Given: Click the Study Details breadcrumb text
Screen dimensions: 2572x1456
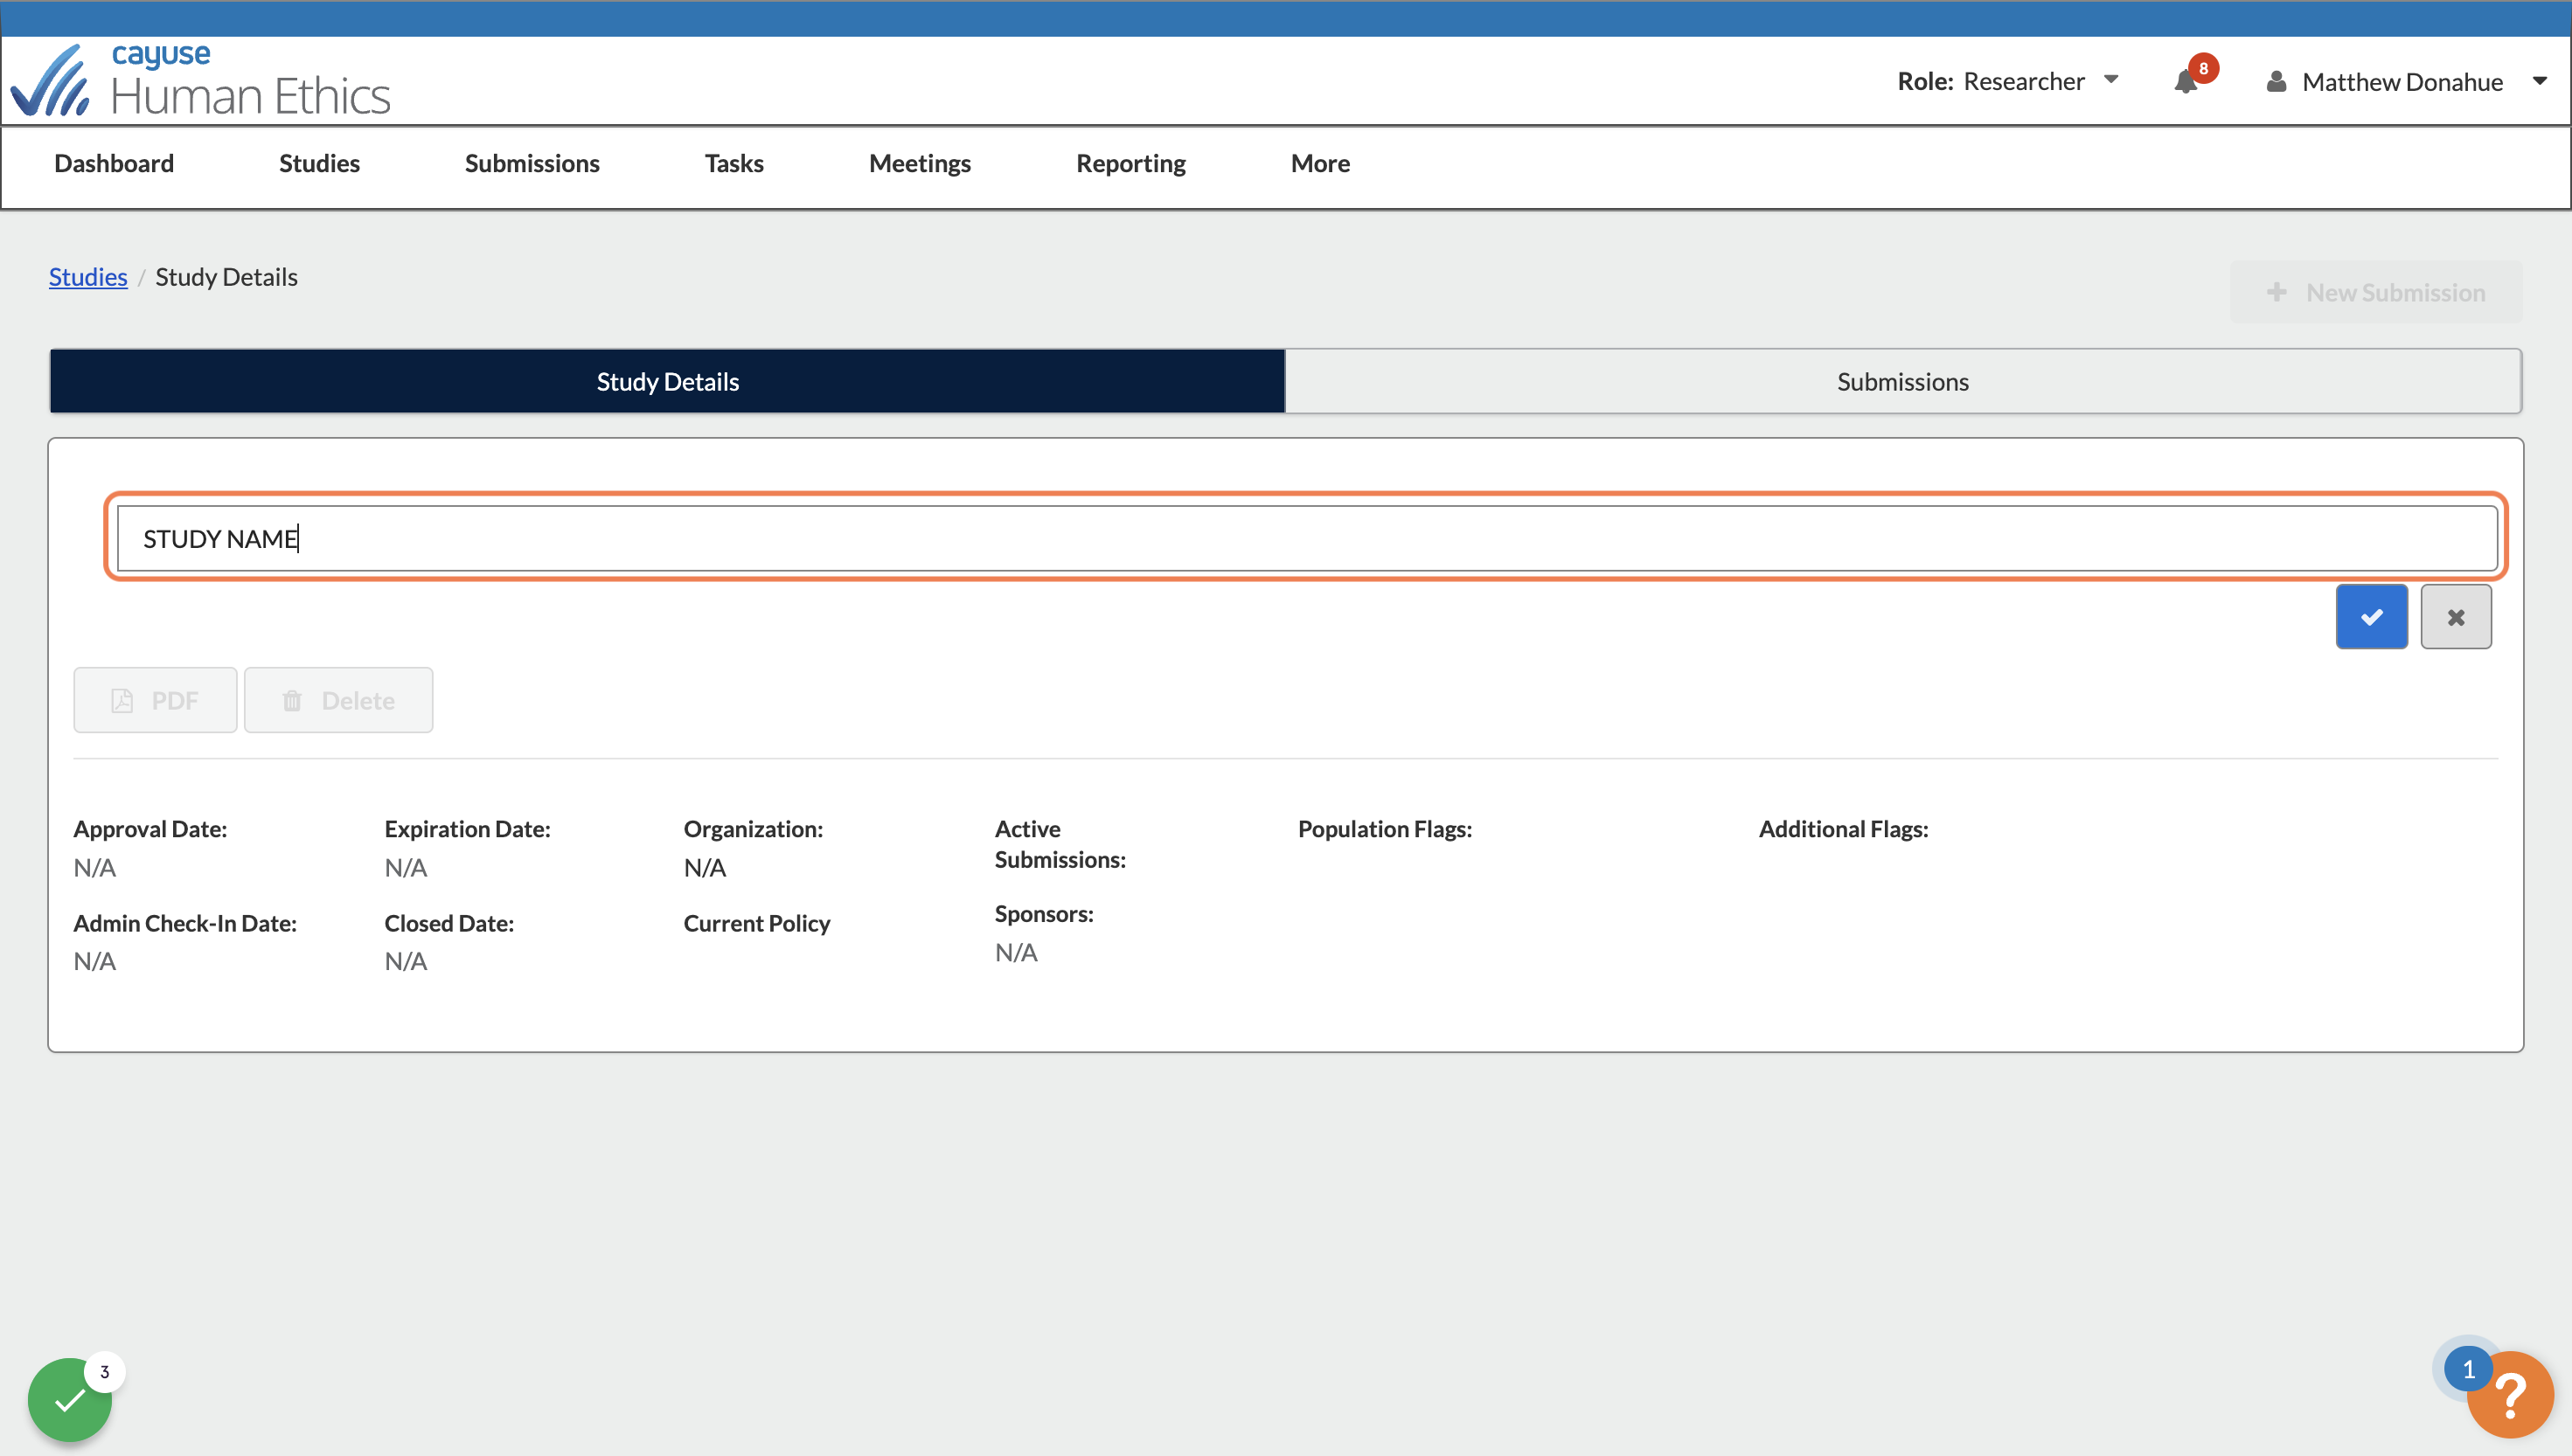Looking at the screenshot, I should pos(226,277).
